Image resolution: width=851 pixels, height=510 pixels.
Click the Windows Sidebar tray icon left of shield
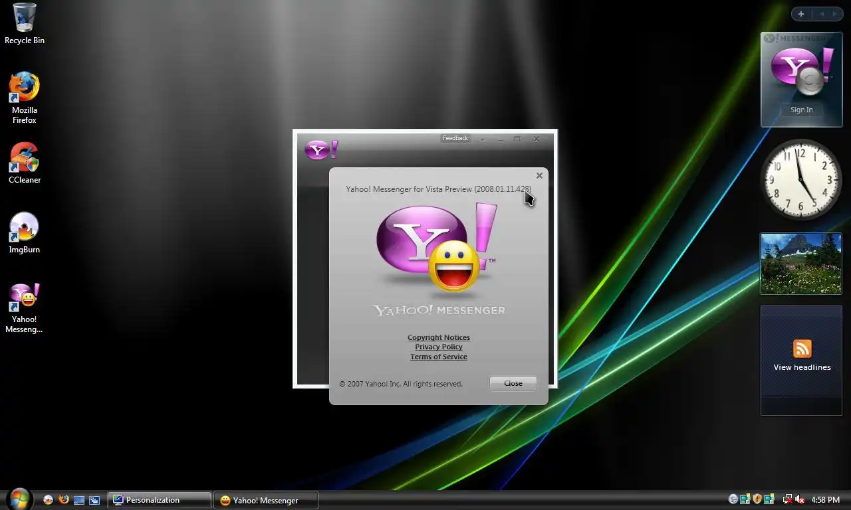[745, 499]
